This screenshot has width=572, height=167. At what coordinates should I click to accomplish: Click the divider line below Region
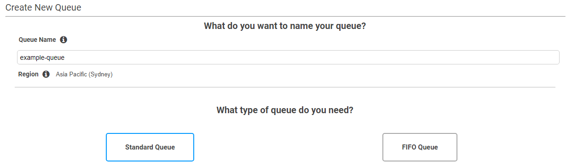285,87
